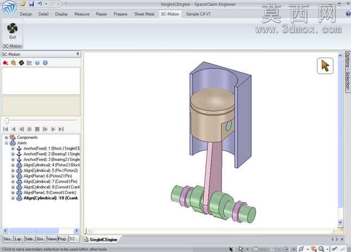Step back one frame
Viewport: 351px width, 252px height.
pyautogui.click(x=21, y=129)
